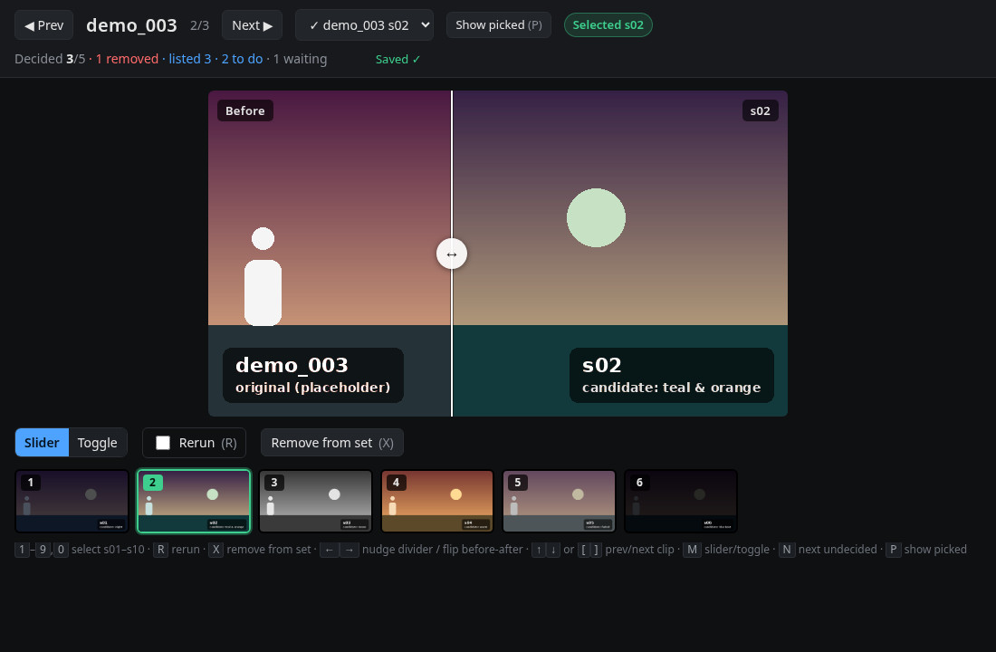
Task: Click the '1 waiting' status text
Action: [x=300, y=59]
